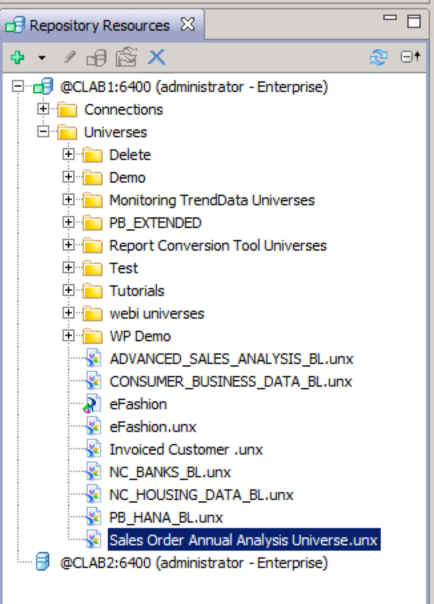Select the eFashion.unx file name
434x604 pixels.
point(152,427)
